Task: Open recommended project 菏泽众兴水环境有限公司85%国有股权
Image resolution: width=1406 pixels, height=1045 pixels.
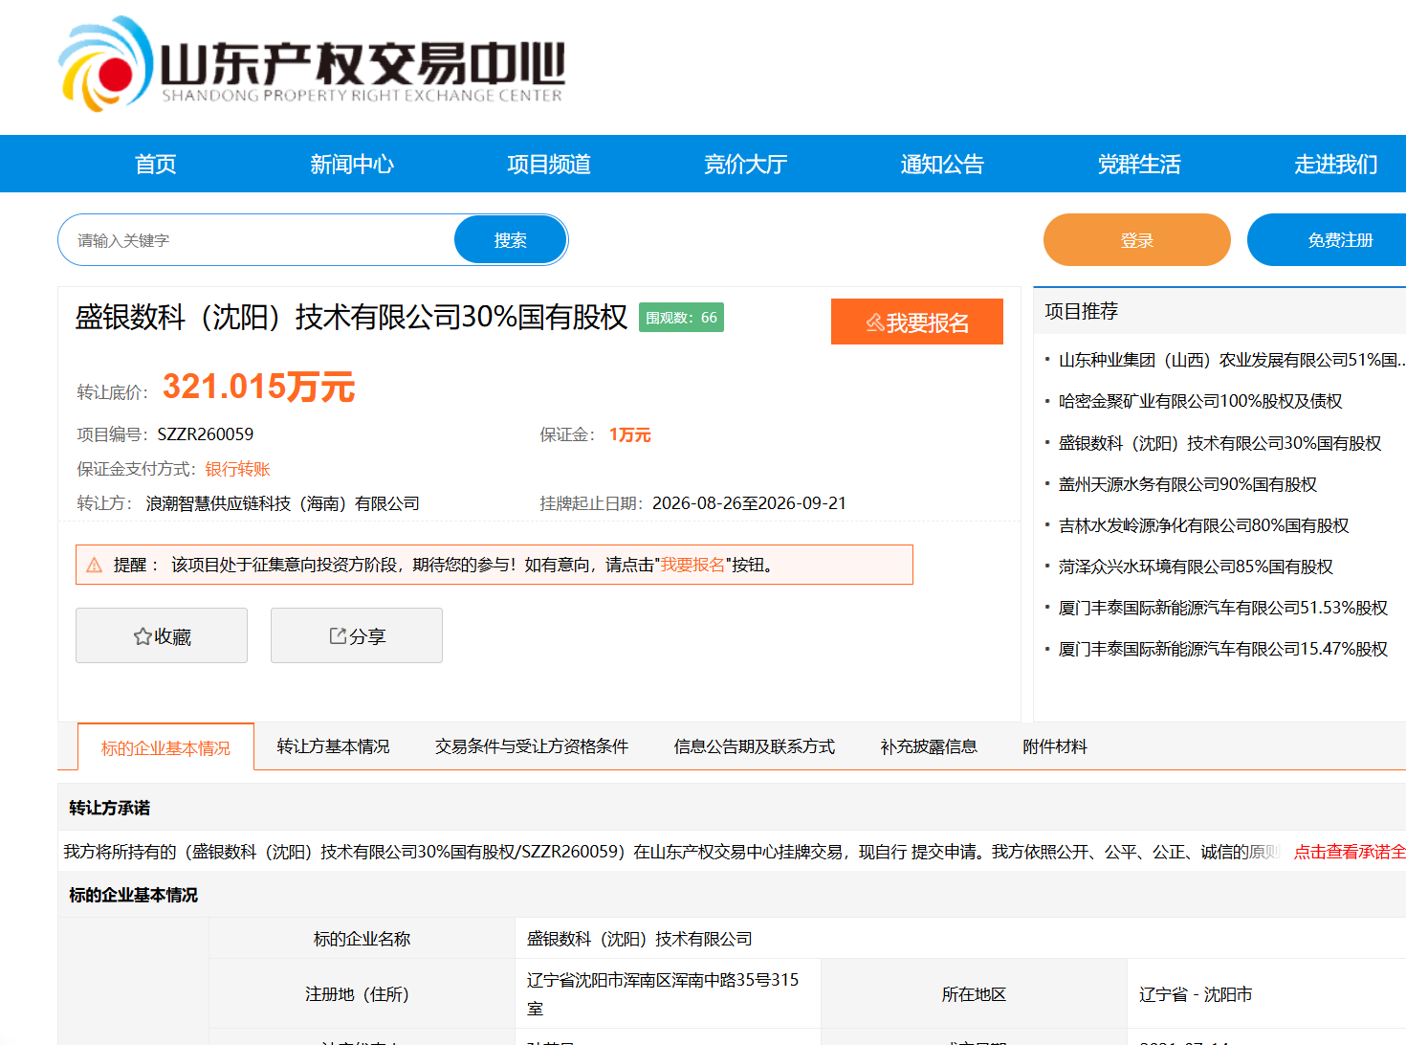Action: tap(1196, 567)
